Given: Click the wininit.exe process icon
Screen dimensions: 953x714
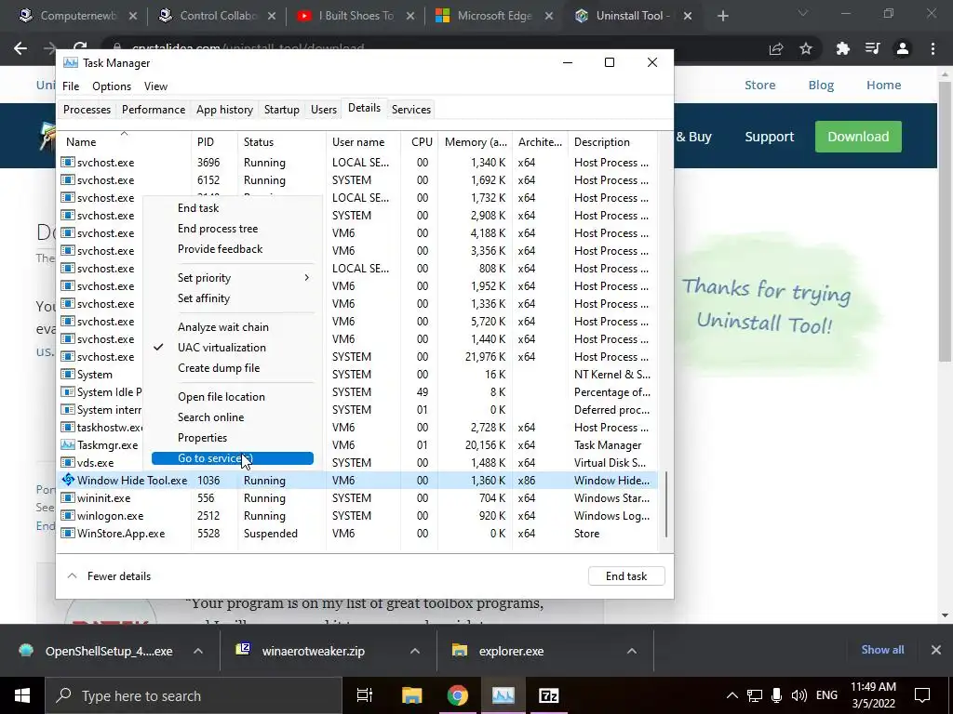Looking at the screenshot, I should pyautogui.click(x=68, y=497).
